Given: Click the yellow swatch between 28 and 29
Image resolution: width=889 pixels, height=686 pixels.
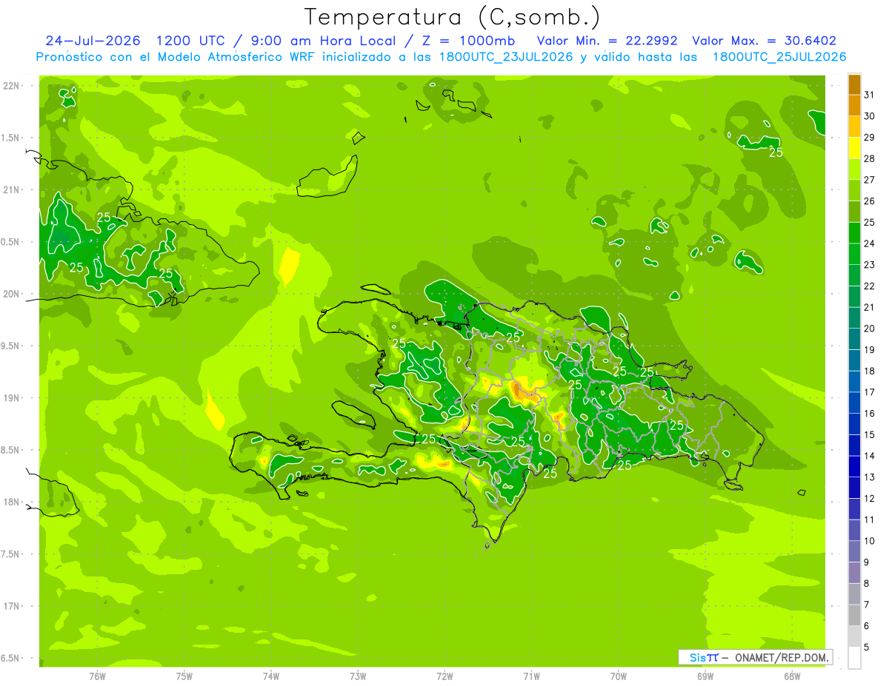Looking at the screenshot, I should 853,148.
